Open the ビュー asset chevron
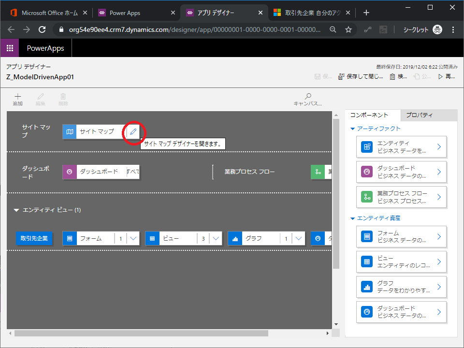The width and height of the screenshot is (464, 348). 439,262
